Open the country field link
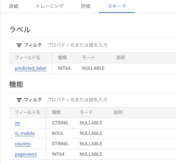The width and height of the screenshot is (176, 164). (23, 144)
